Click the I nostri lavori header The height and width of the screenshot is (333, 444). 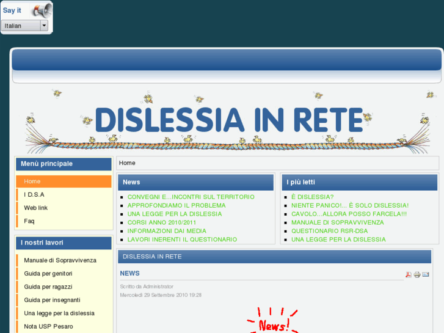pyautogui.click(x=64, y=243)
